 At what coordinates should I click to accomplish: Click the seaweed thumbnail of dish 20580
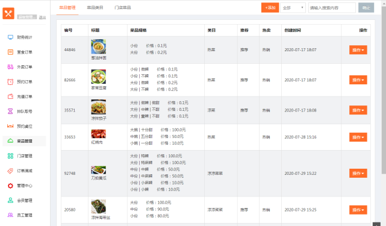click(x=99, y=207)
